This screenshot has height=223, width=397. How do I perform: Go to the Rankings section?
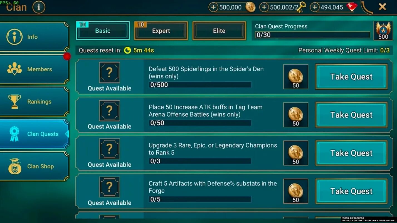pyautogui.click(x=34, y=102)
